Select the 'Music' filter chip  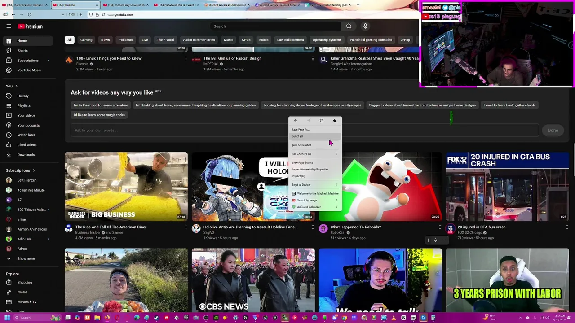click(229, 40)
